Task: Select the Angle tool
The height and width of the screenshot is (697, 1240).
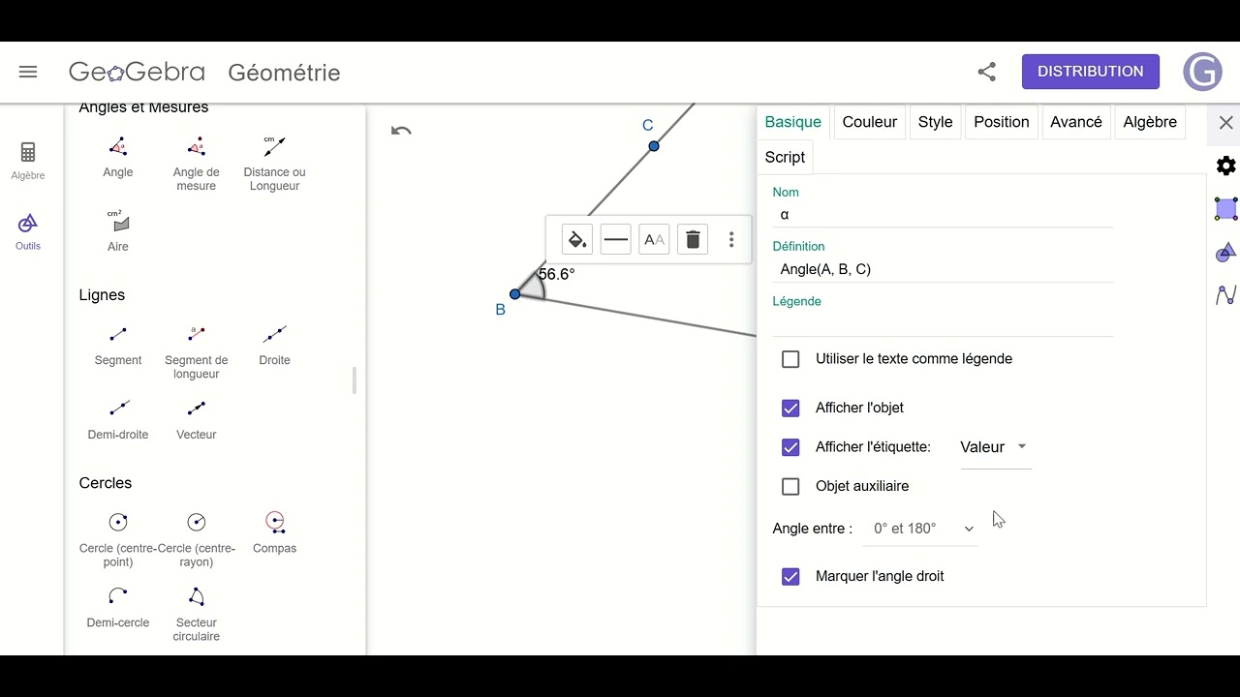Action: click(118, 157)
